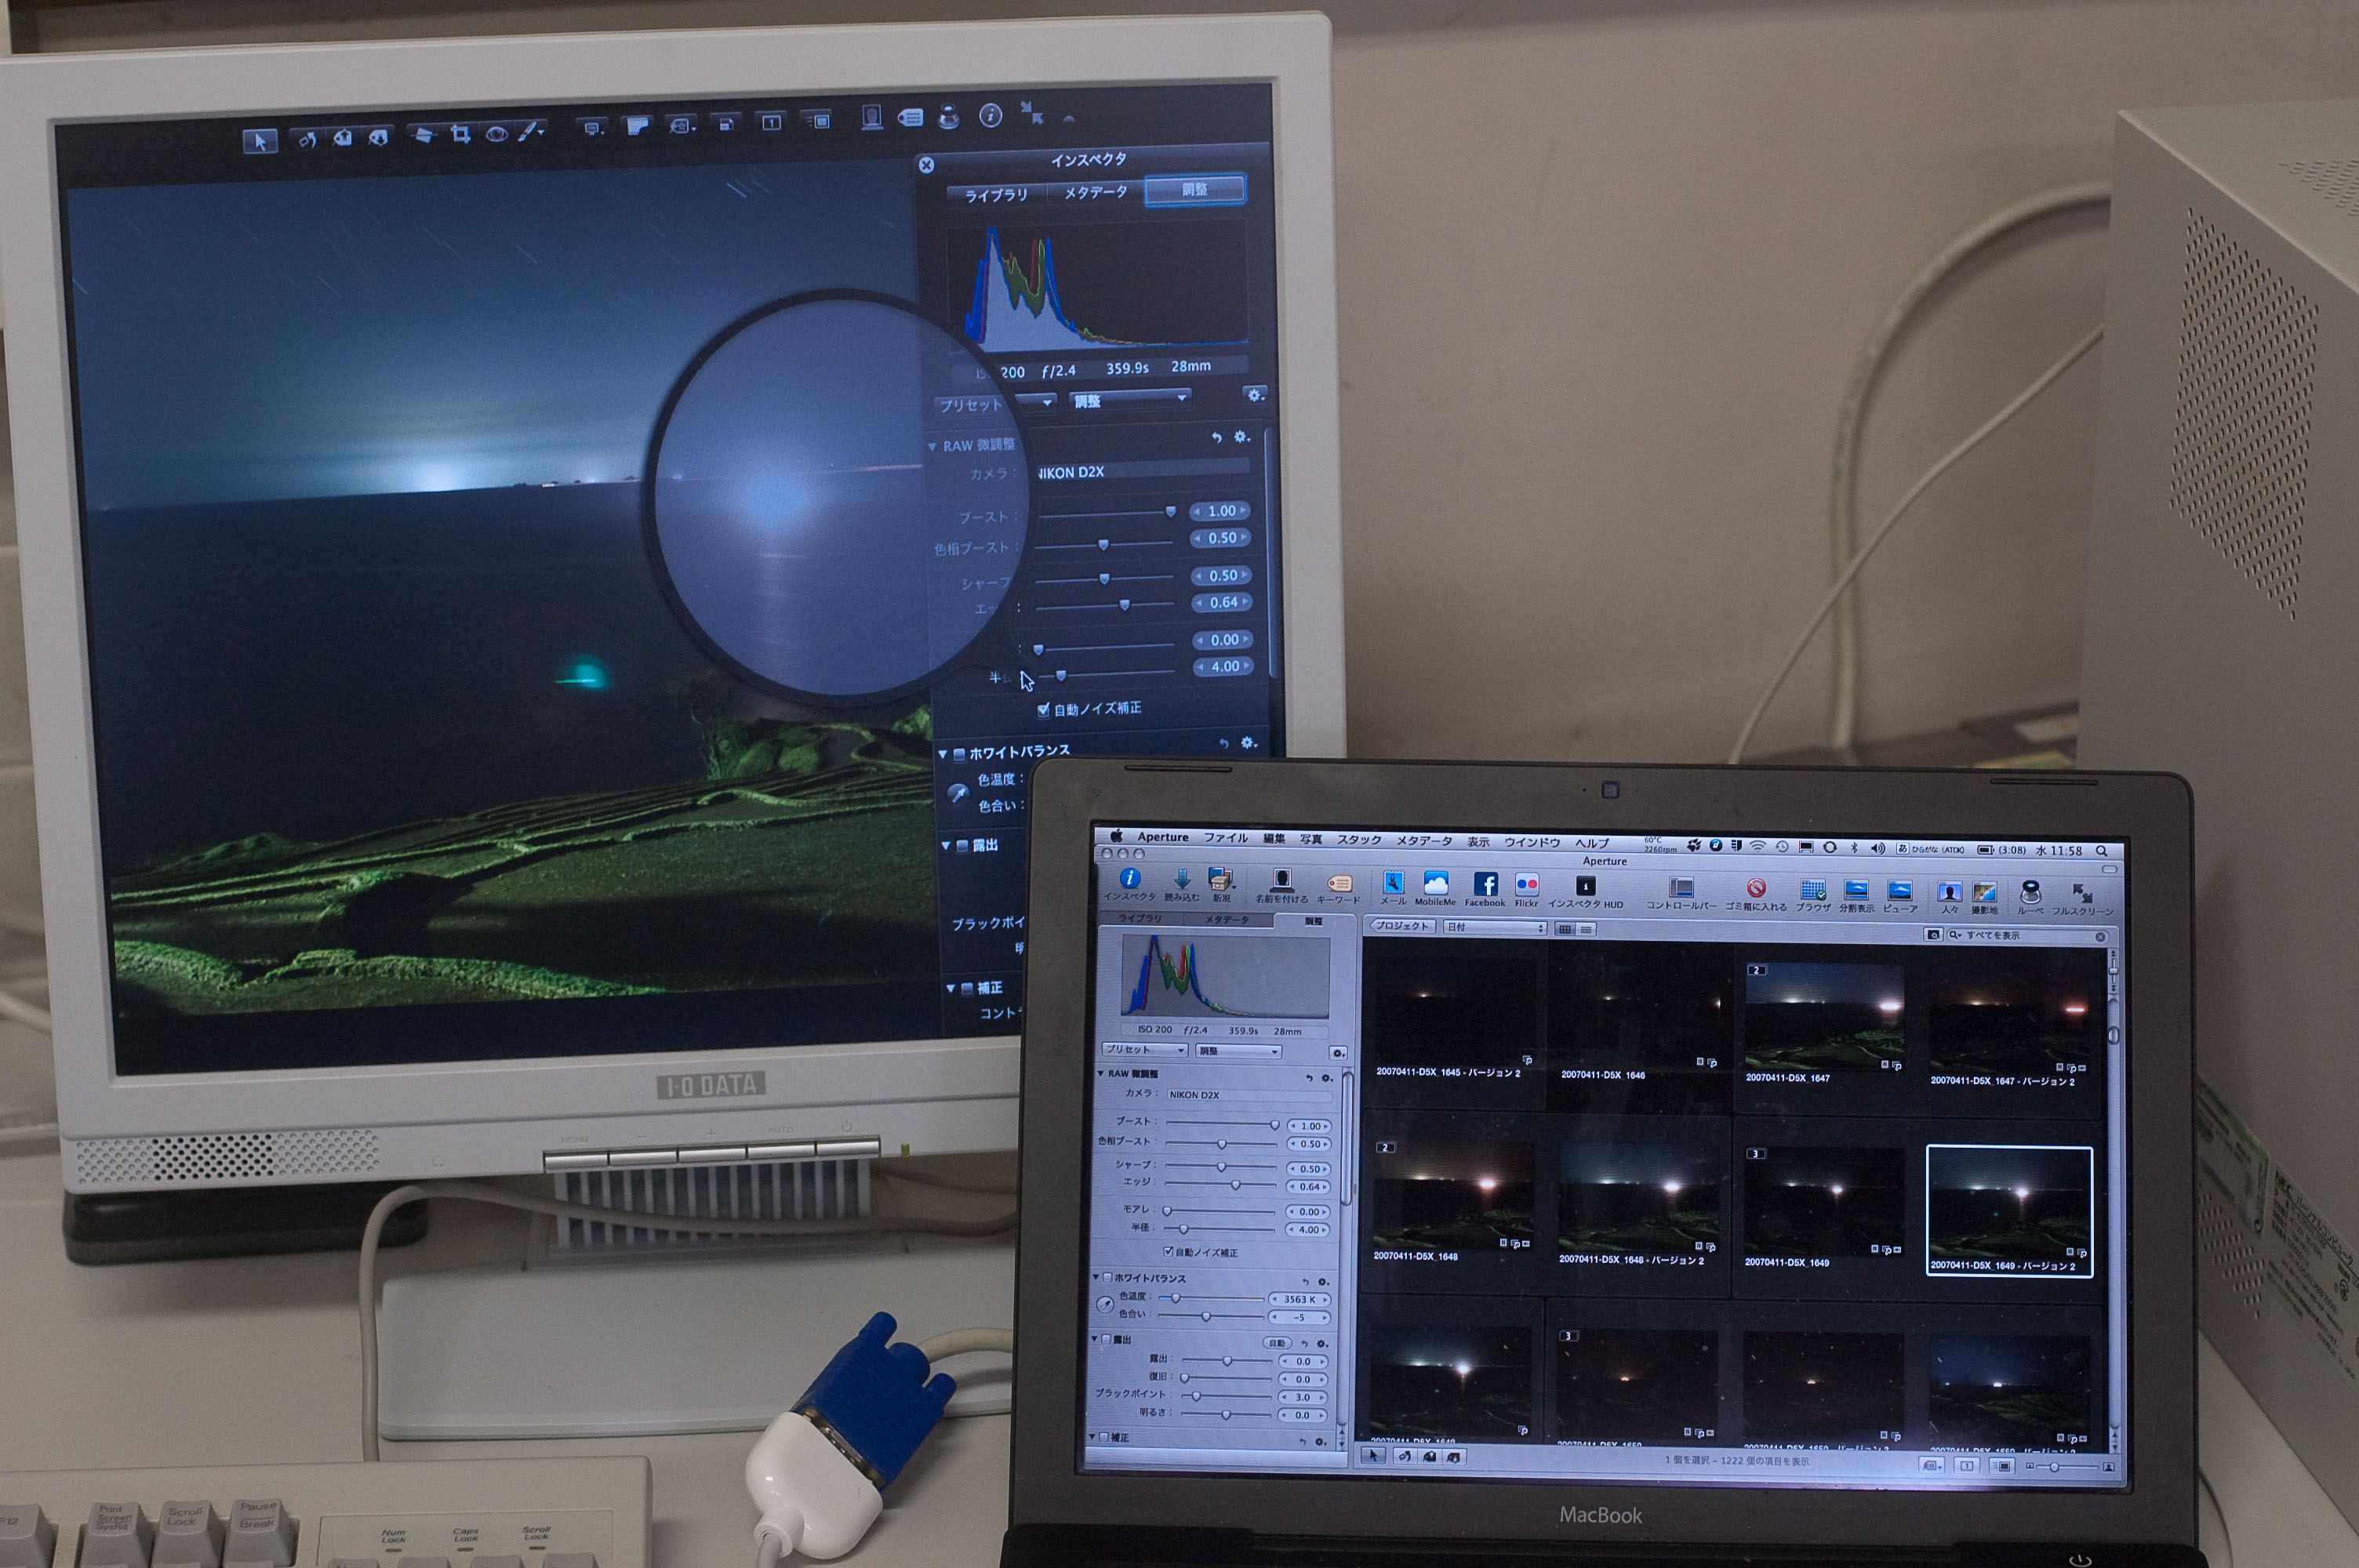Switch to ブラウザ view icon

(x=1813, y=890)
